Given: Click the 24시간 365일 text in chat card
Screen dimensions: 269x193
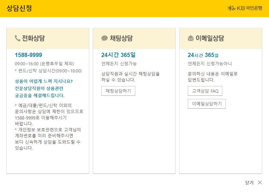Looking at the screenshot, I should [118, 54].
